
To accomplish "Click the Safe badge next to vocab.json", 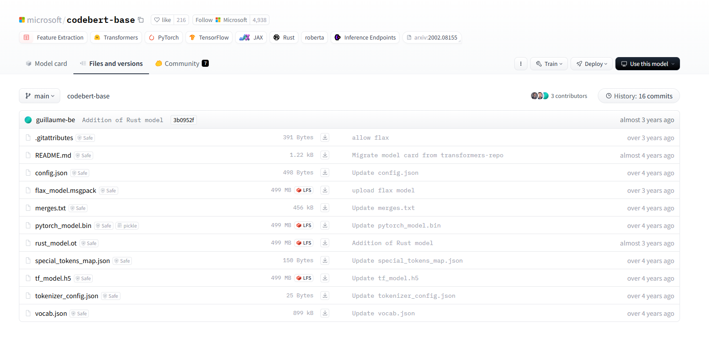I will coord(79,314).
